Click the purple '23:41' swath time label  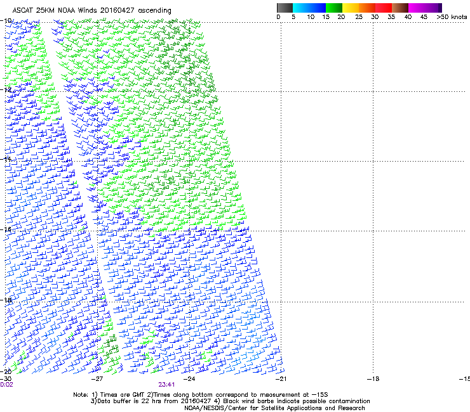pyautogui.click(x=166, y=385)
